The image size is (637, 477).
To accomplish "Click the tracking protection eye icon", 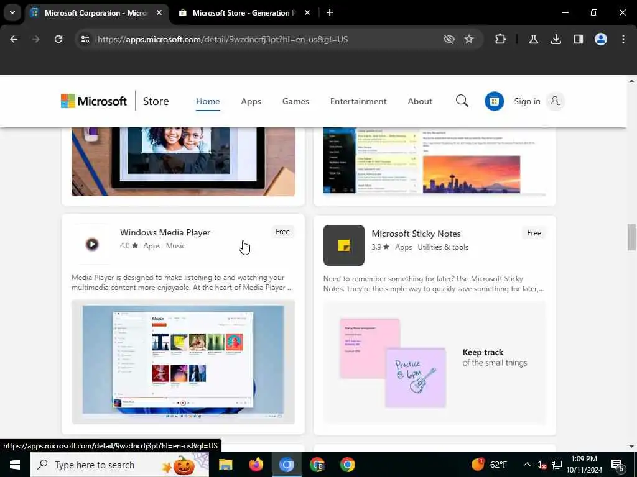I will coord(449,39).
